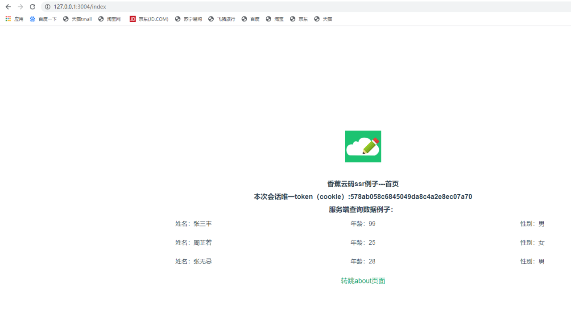Viewport: 571px width, 336px height.
Task: Reload the current page
Action: (32, 7)
